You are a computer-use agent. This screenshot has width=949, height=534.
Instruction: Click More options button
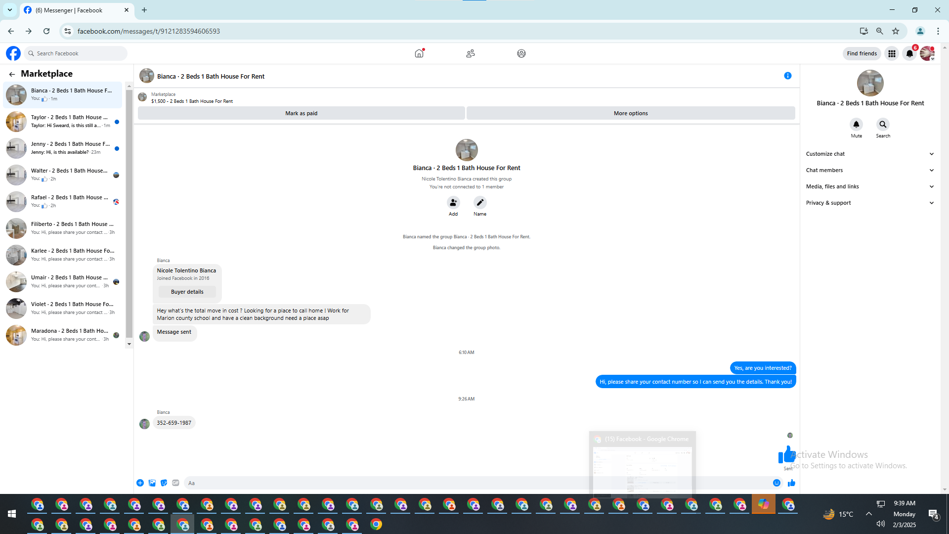click(631, 113)
